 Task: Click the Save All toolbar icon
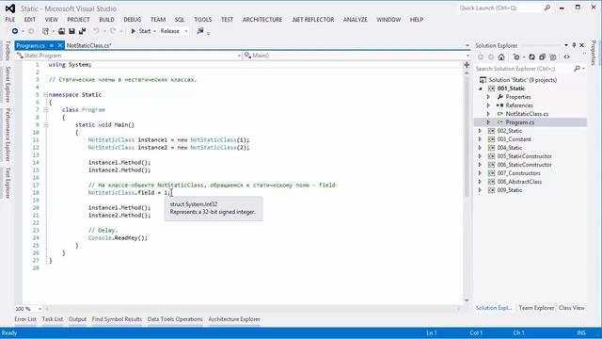click(82, 31)
